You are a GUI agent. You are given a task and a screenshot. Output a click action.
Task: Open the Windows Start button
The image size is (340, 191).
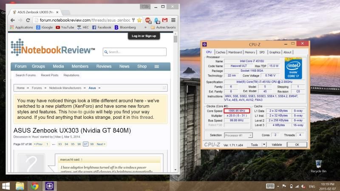[x=6, y=186]
